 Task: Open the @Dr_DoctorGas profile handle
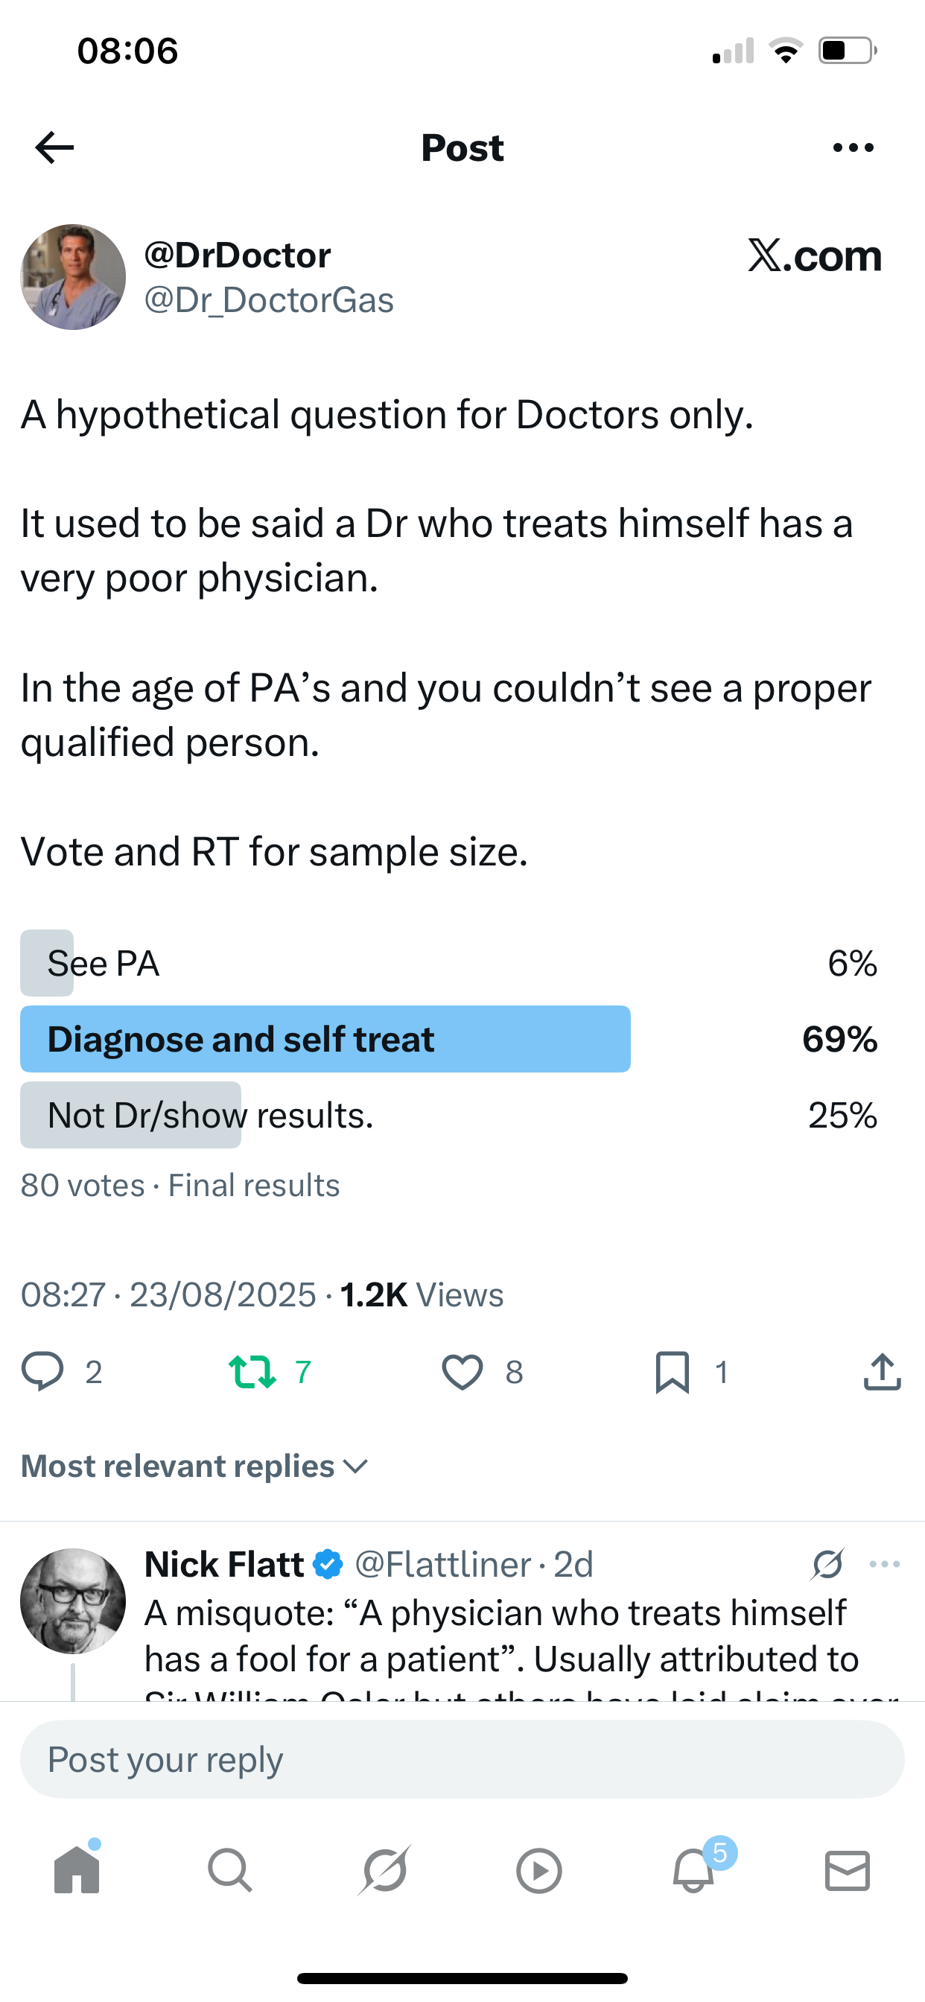269,301
